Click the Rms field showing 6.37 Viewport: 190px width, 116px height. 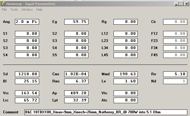[x=76, y=81]
